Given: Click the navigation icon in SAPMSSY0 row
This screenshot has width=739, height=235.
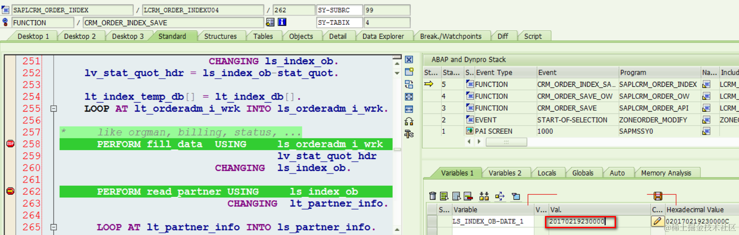Looking at the screenshot, I should [x=706, y=131].
